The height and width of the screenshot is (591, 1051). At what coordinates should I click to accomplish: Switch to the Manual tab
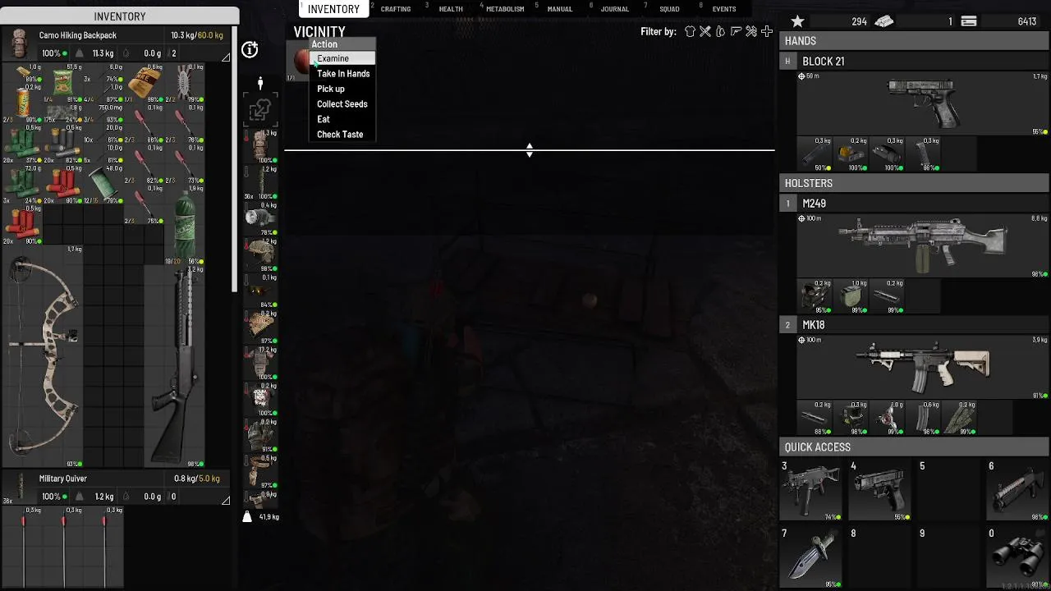(x=560, y=9)
